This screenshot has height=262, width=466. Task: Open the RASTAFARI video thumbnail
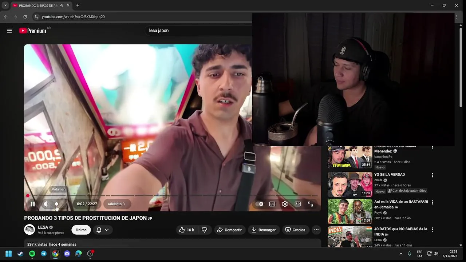tap(350, 211)
